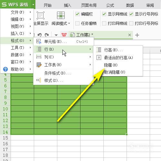Click 行高(E)... in the row submenu
Image resolution: width=161 pixels, height=161 pixels.
tap(118, 50)
